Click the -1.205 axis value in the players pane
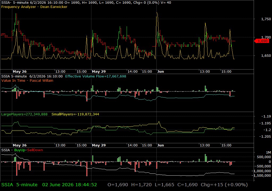 point(265,137)
